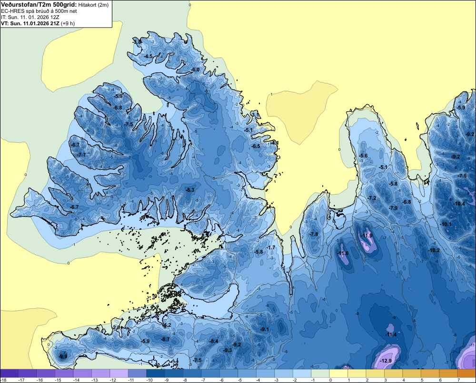Click the -8.3 temperature value on map

point(190,190)
